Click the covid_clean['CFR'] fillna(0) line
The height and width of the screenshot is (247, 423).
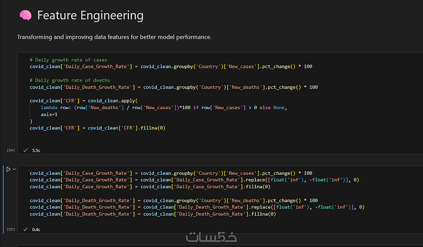click(97, 128)
